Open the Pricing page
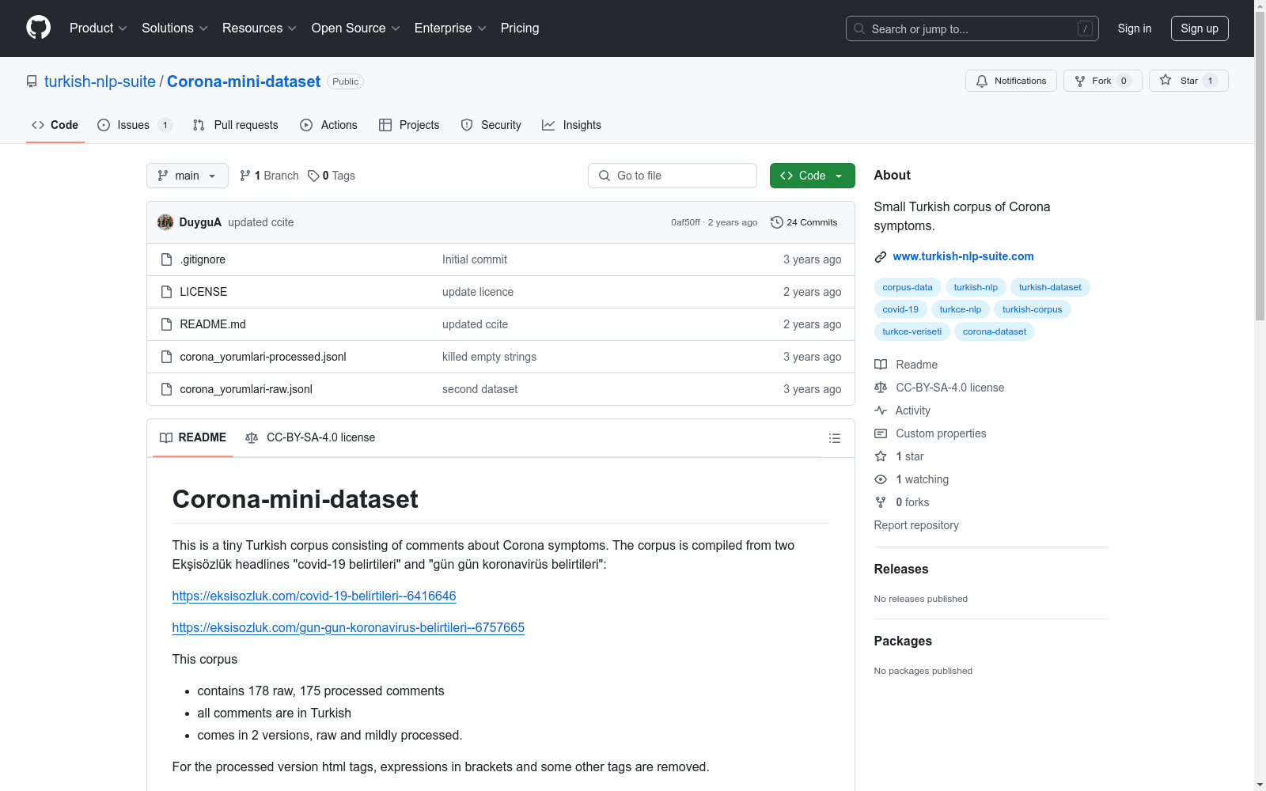This screenshot has height=791, width=1266. click(520, 28)
